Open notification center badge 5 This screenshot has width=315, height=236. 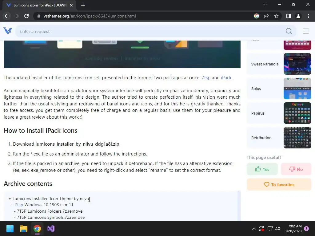[x=306, y=229]
